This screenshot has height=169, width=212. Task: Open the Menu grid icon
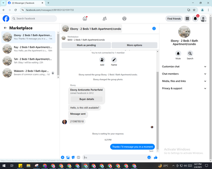pyautogui.click(x=187, y=19)
